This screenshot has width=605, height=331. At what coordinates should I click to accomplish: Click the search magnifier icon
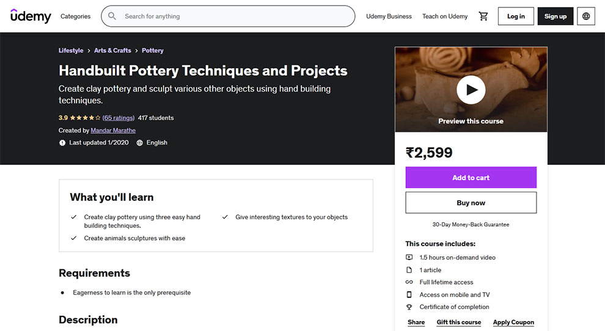click(112, 16)
